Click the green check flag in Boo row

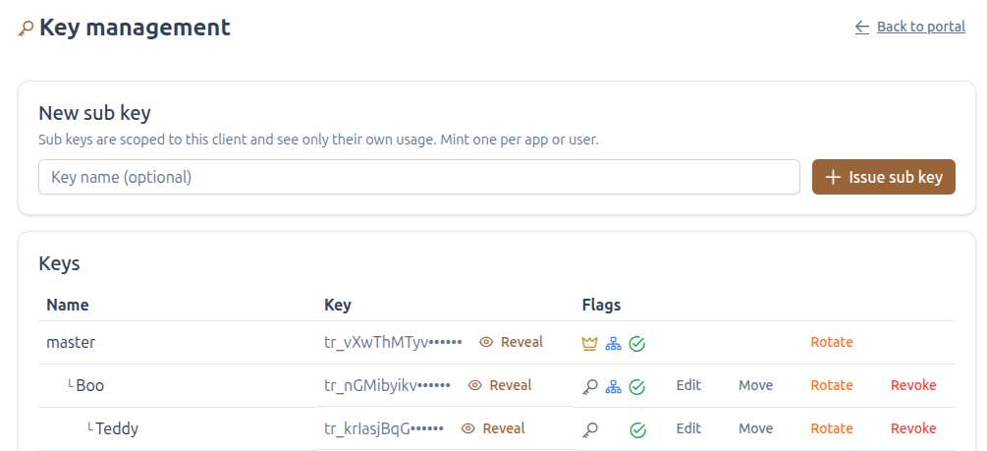click(637, 386)
